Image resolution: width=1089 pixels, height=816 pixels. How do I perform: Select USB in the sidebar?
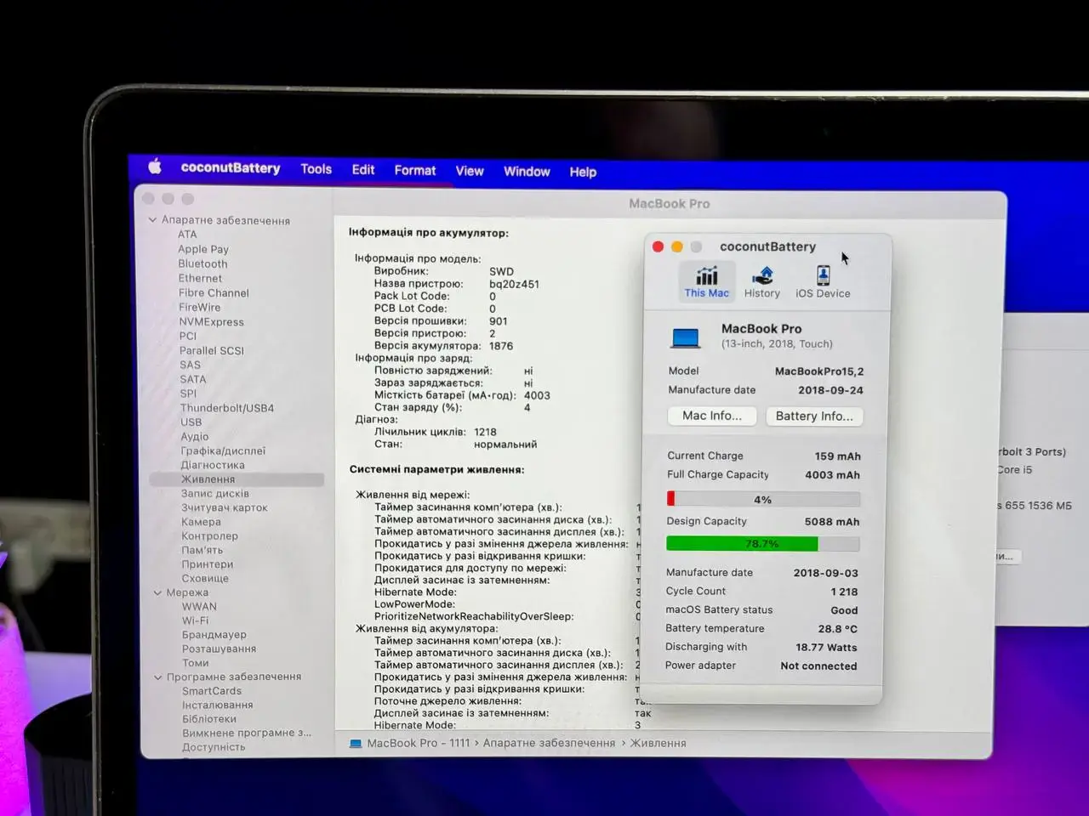click(x=191, y=422)
